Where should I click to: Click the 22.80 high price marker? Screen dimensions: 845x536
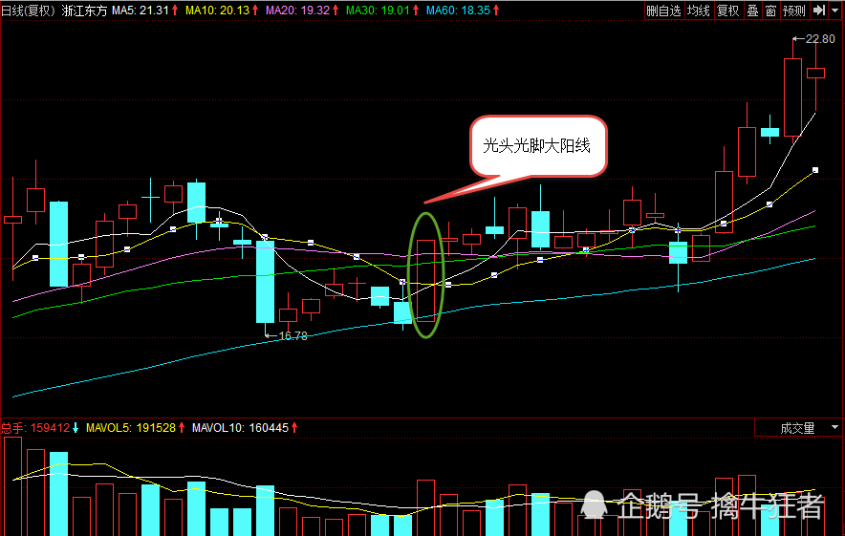coord(813,39)
